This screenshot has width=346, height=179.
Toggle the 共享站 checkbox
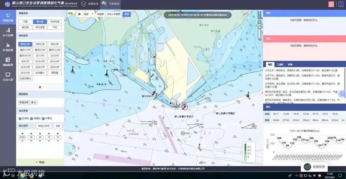(x=43, y=118)
